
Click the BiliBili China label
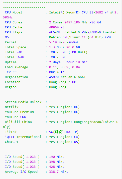pyautogui.click(x=18, y=122)
